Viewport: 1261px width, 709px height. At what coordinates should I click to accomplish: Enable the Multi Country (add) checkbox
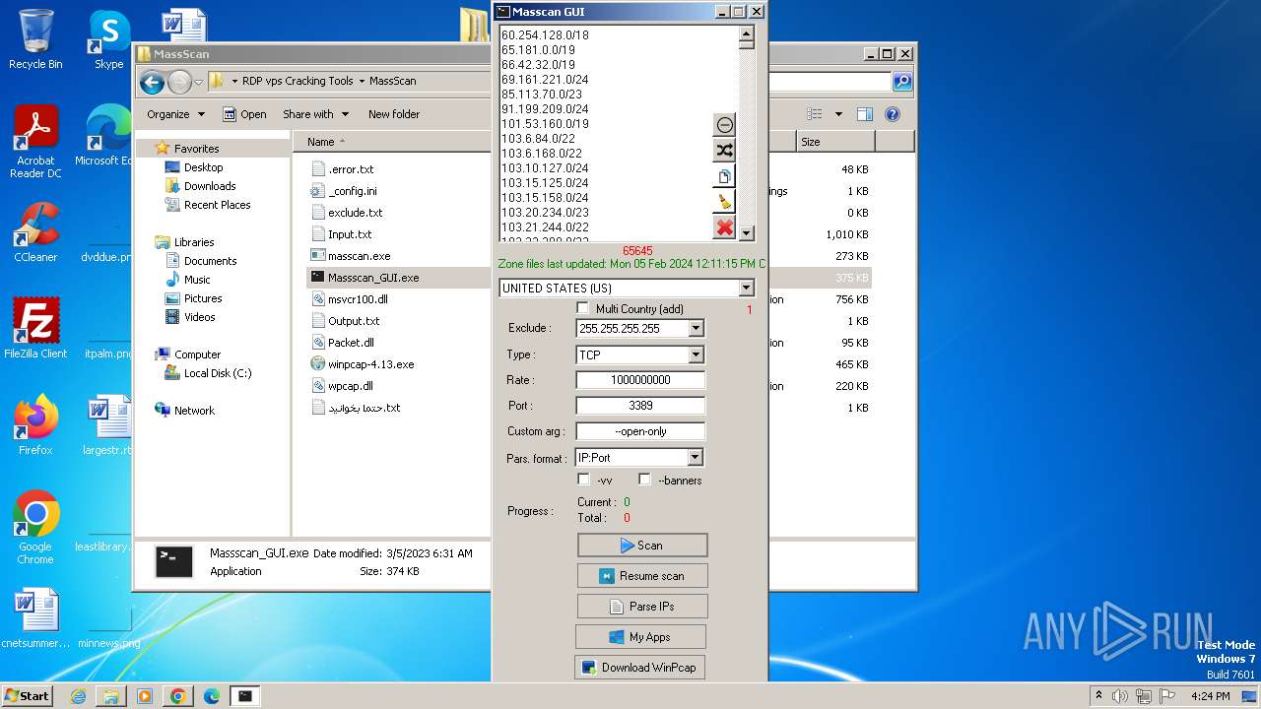(x=583, y=308)
